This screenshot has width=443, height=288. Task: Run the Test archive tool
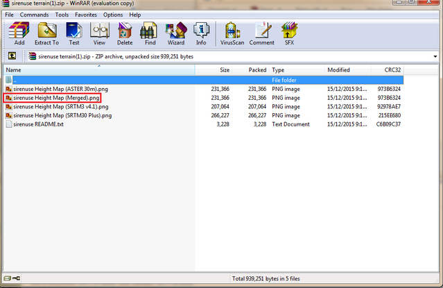tap(74, 33)
